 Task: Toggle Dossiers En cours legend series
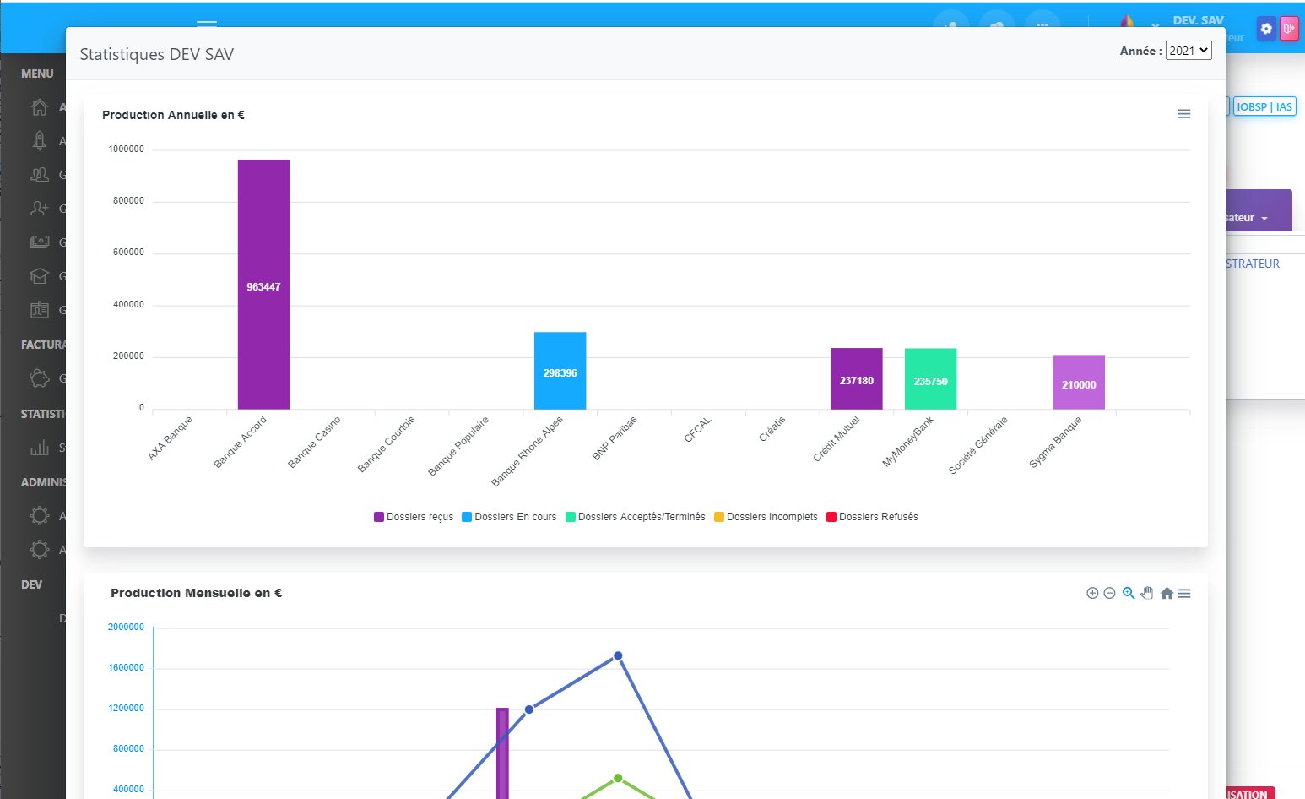point(509,517)
